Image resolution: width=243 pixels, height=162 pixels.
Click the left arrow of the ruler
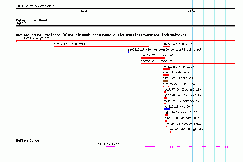[17, 9]
